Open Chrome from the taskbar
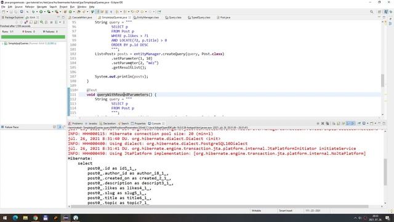 (x=35, y=218)
